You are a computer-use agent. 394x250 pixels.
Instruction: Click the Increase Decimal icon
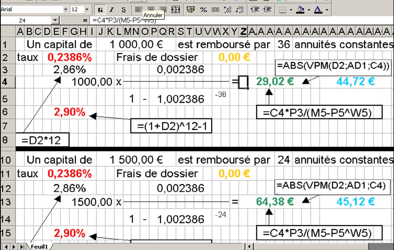point(227,10)
